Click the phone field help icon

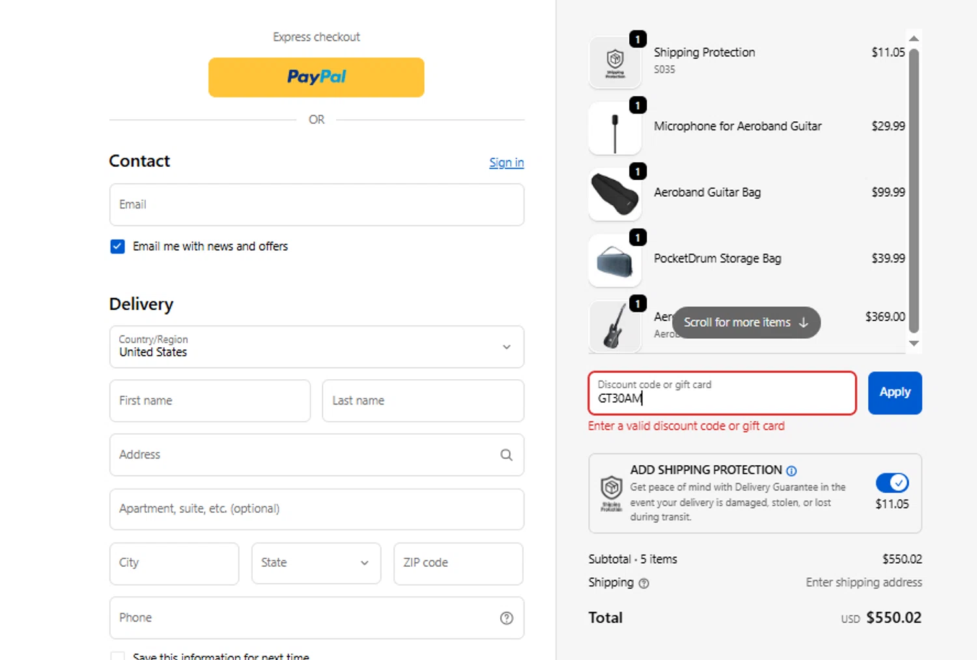(x=506, y=618)
